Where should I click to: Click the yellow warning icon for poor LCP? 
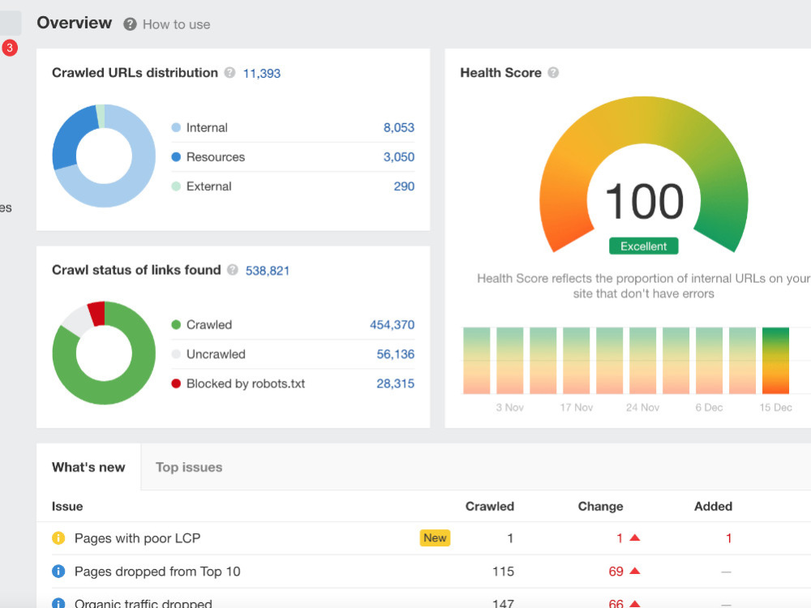pos(58,538)
